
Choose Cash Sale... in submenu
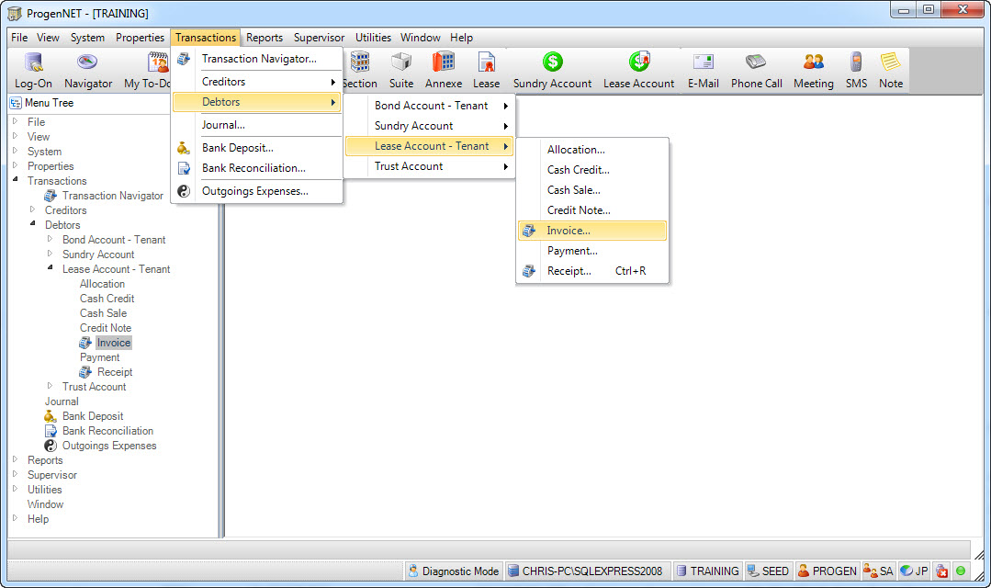click(591, 190)
